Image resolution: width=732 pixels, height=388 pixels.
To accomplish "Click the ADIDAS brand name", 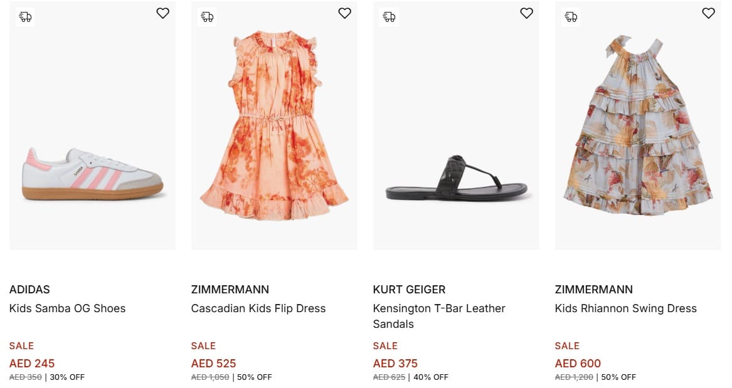I will pyautogui.click(x=29, y=290).
